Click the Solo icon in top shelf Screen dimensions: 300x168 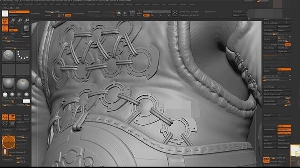[x=119, y=13]
